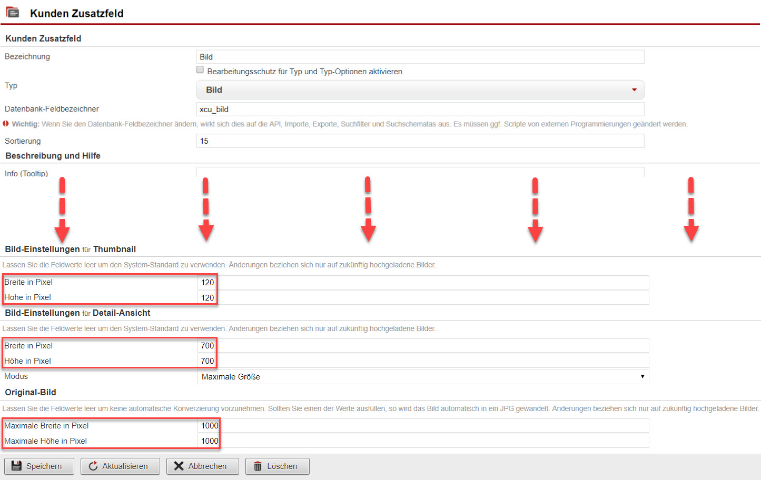The image size is (761, 480).
Task: Focus Detail-Ansicht Breite in Pixel field
Action: point(423,345)
